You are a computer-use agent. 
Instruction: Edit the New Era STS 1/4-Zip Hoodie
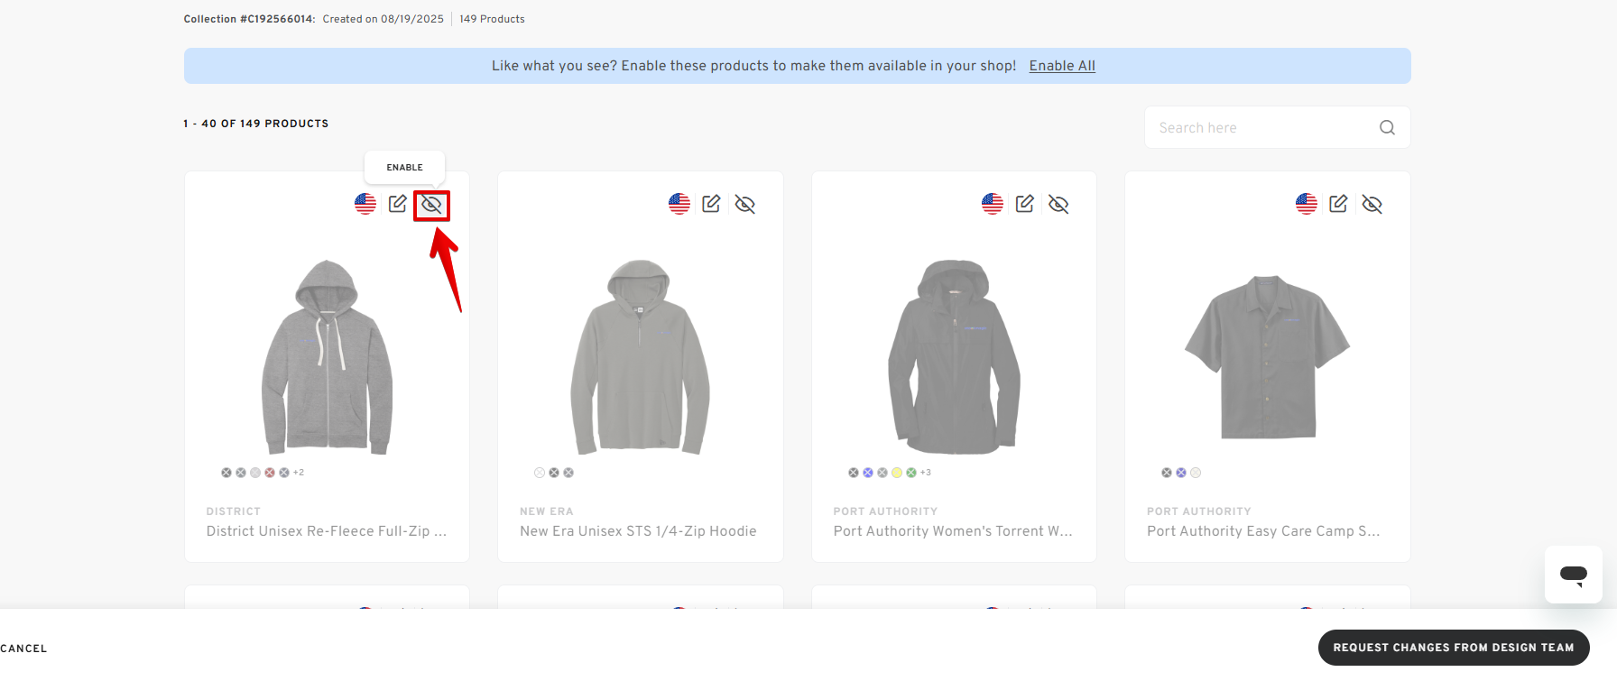(x=711, y=204)
